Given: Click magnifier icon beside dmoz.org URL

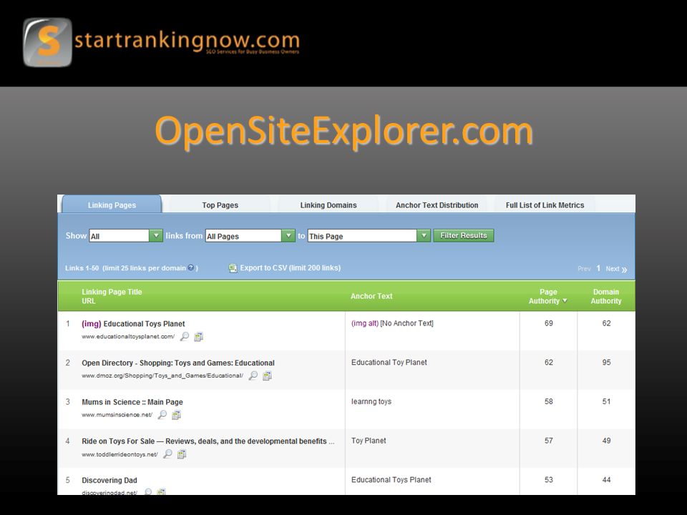Looking at the screenshot, I should click(253, 376).
